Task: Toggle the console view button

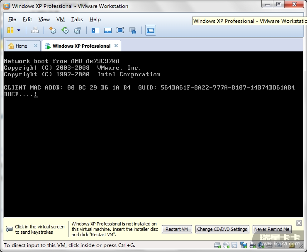Action: [x=150, y=30]
